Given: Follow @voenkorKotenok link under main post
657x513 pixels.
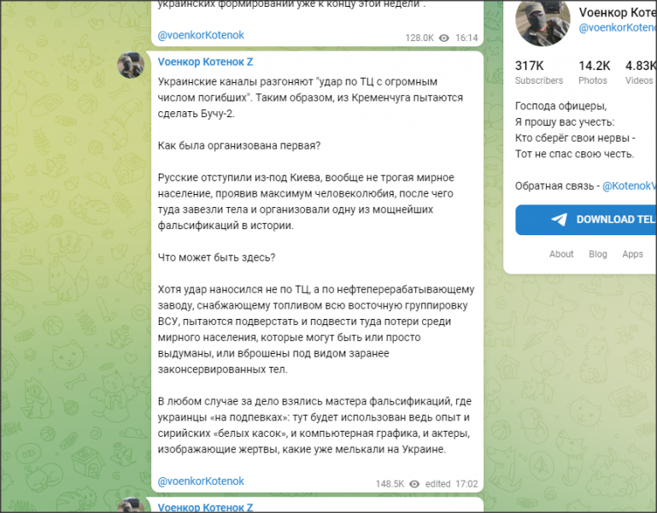Looking at the screenshot, I should point(201,481).
